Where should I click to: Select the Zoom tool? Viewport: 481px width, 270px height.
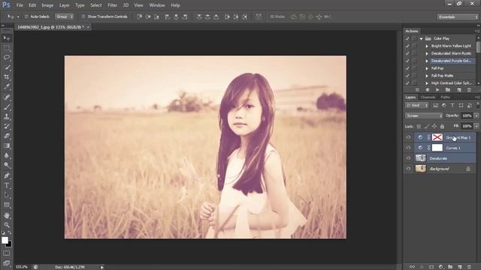[7, 225]
